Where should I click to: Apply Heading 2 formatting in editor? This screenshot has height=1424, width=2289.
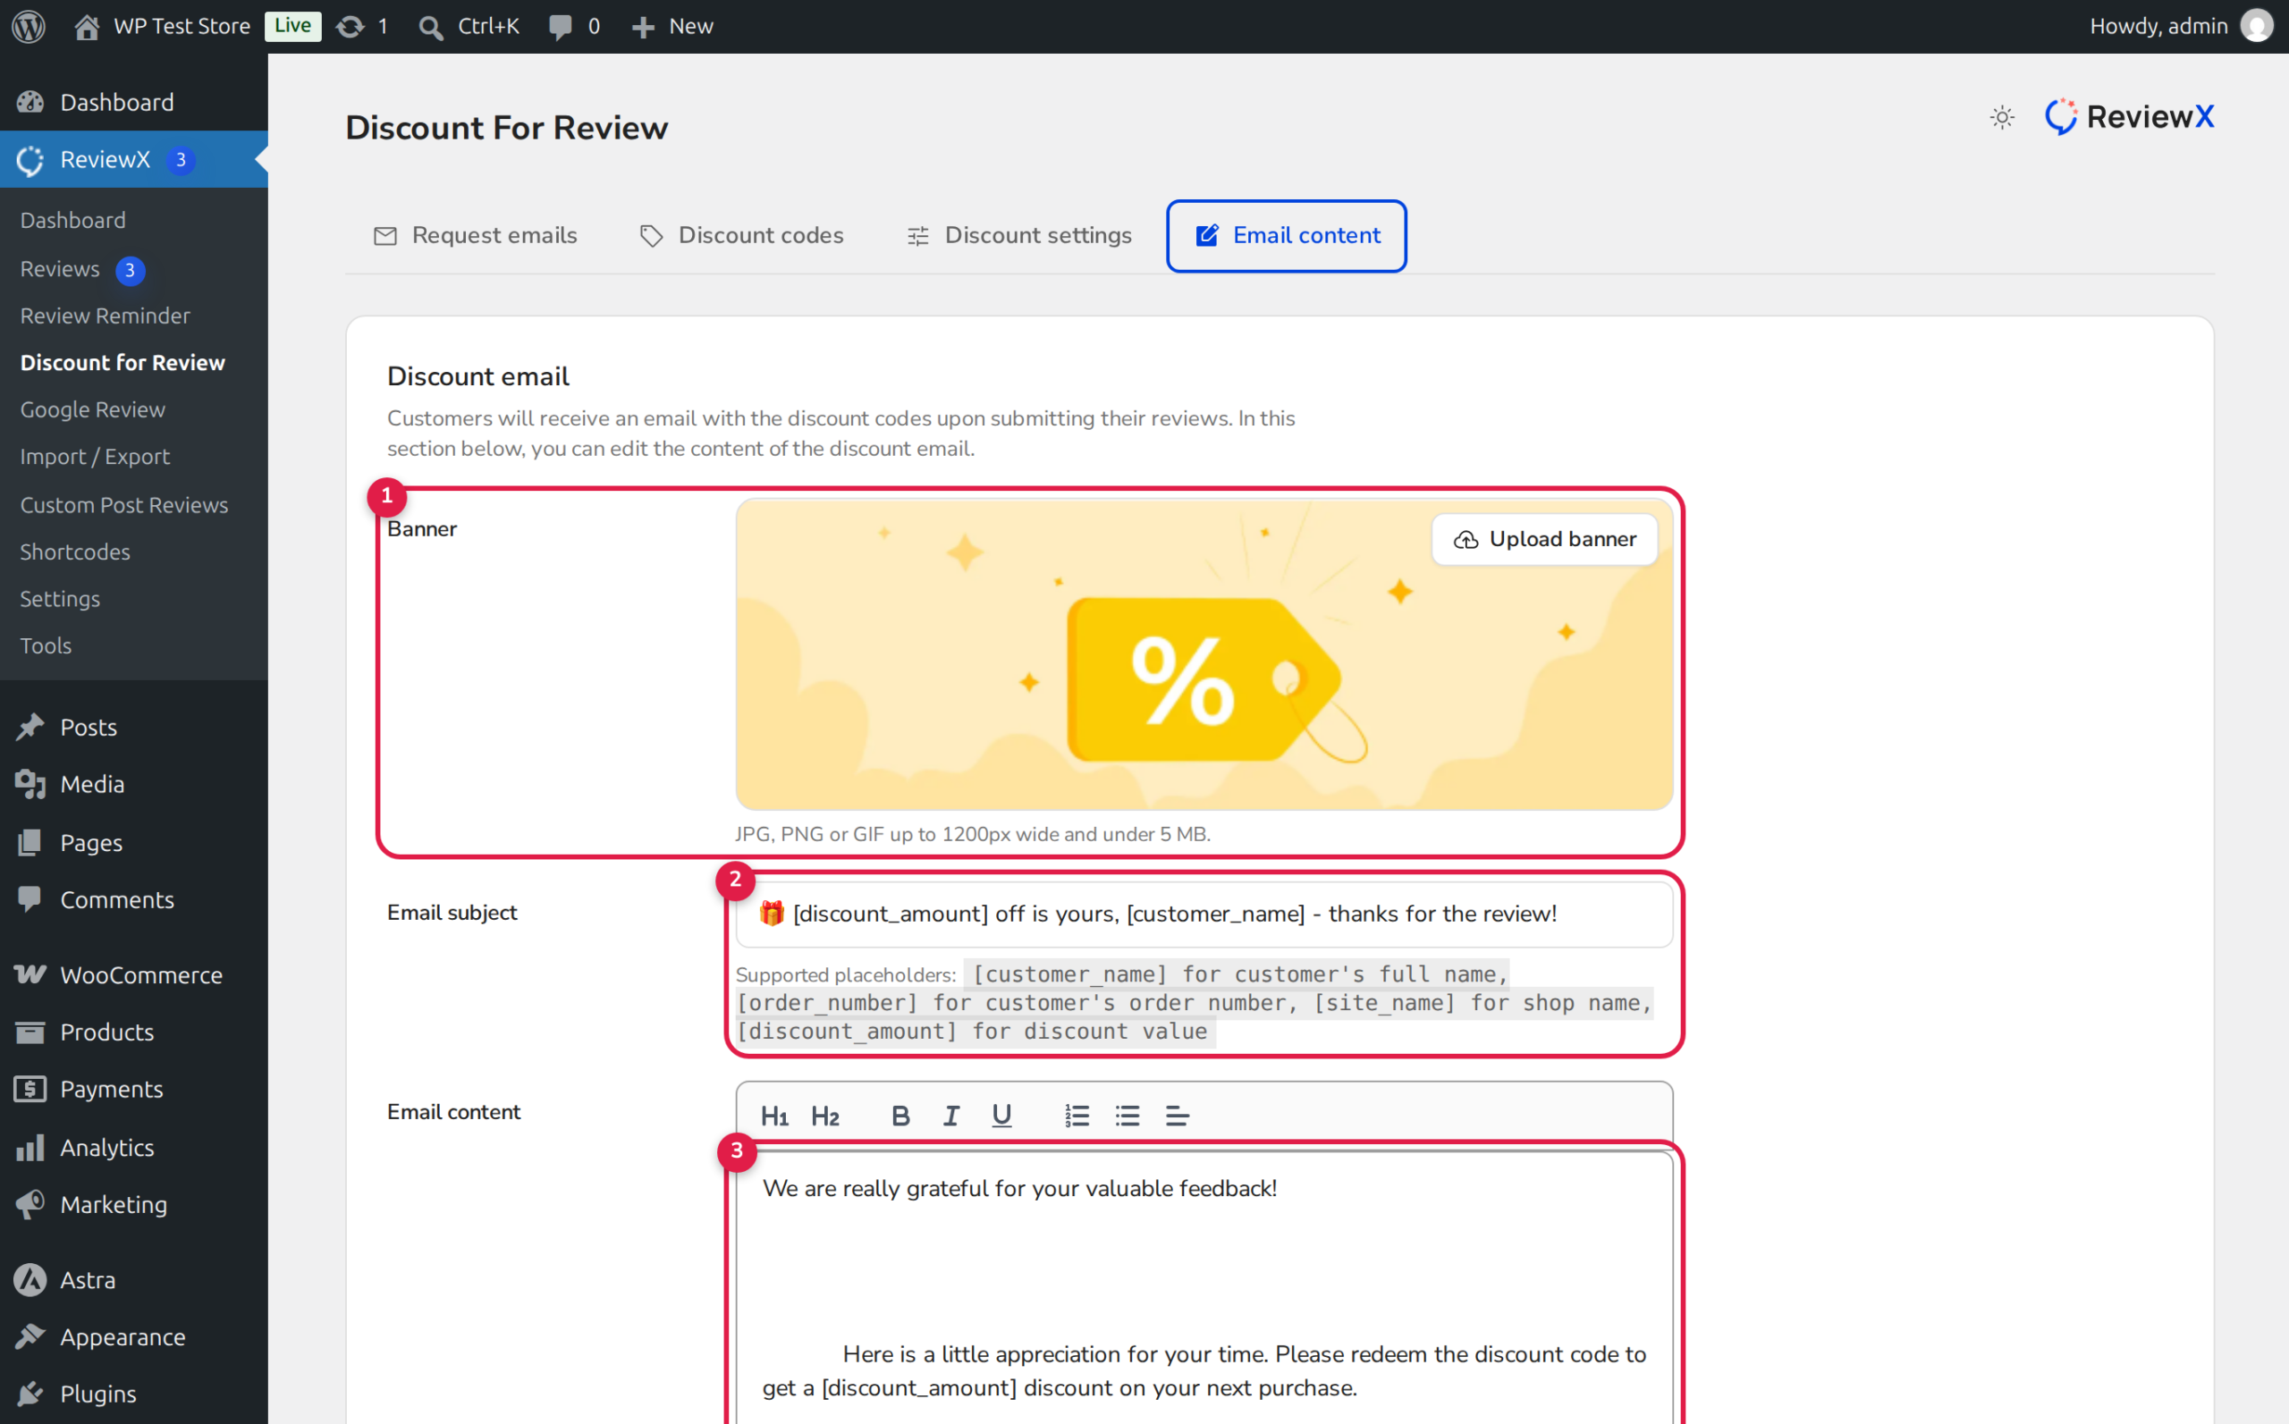coord(825,1116)
